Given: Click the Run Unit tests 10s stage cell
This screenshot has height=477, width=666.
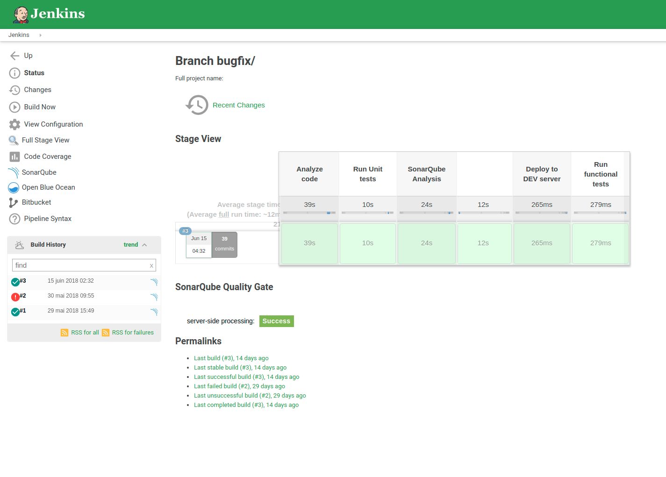Looking at the screenshot, I should point(368,243).
